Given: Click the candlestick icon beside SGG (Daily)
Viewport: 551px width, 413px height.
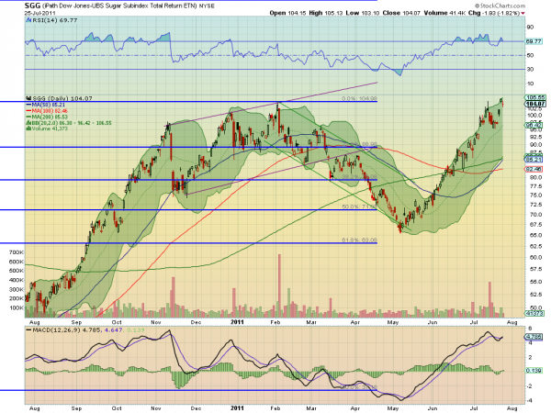Looking at the screenshot, I should pyautogui.click(x=28, y=99).
